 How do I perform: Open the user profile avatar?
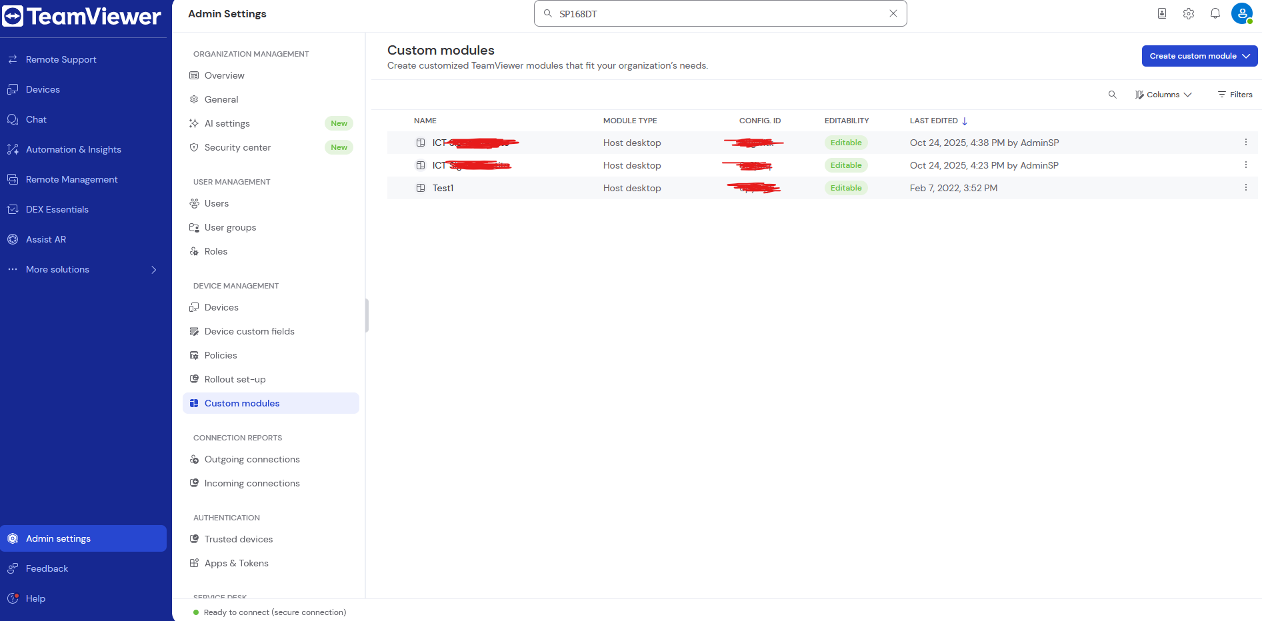(1242, 13)
